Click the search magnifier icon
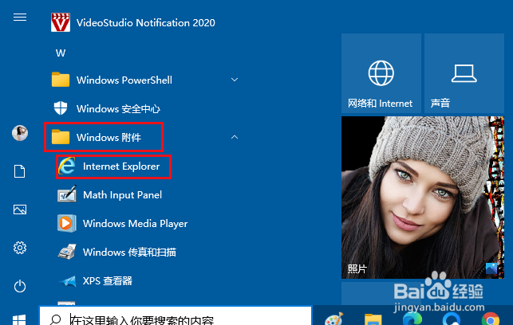Image resolution: width=513 pixels, height=325 pixels. coord(55,319)
